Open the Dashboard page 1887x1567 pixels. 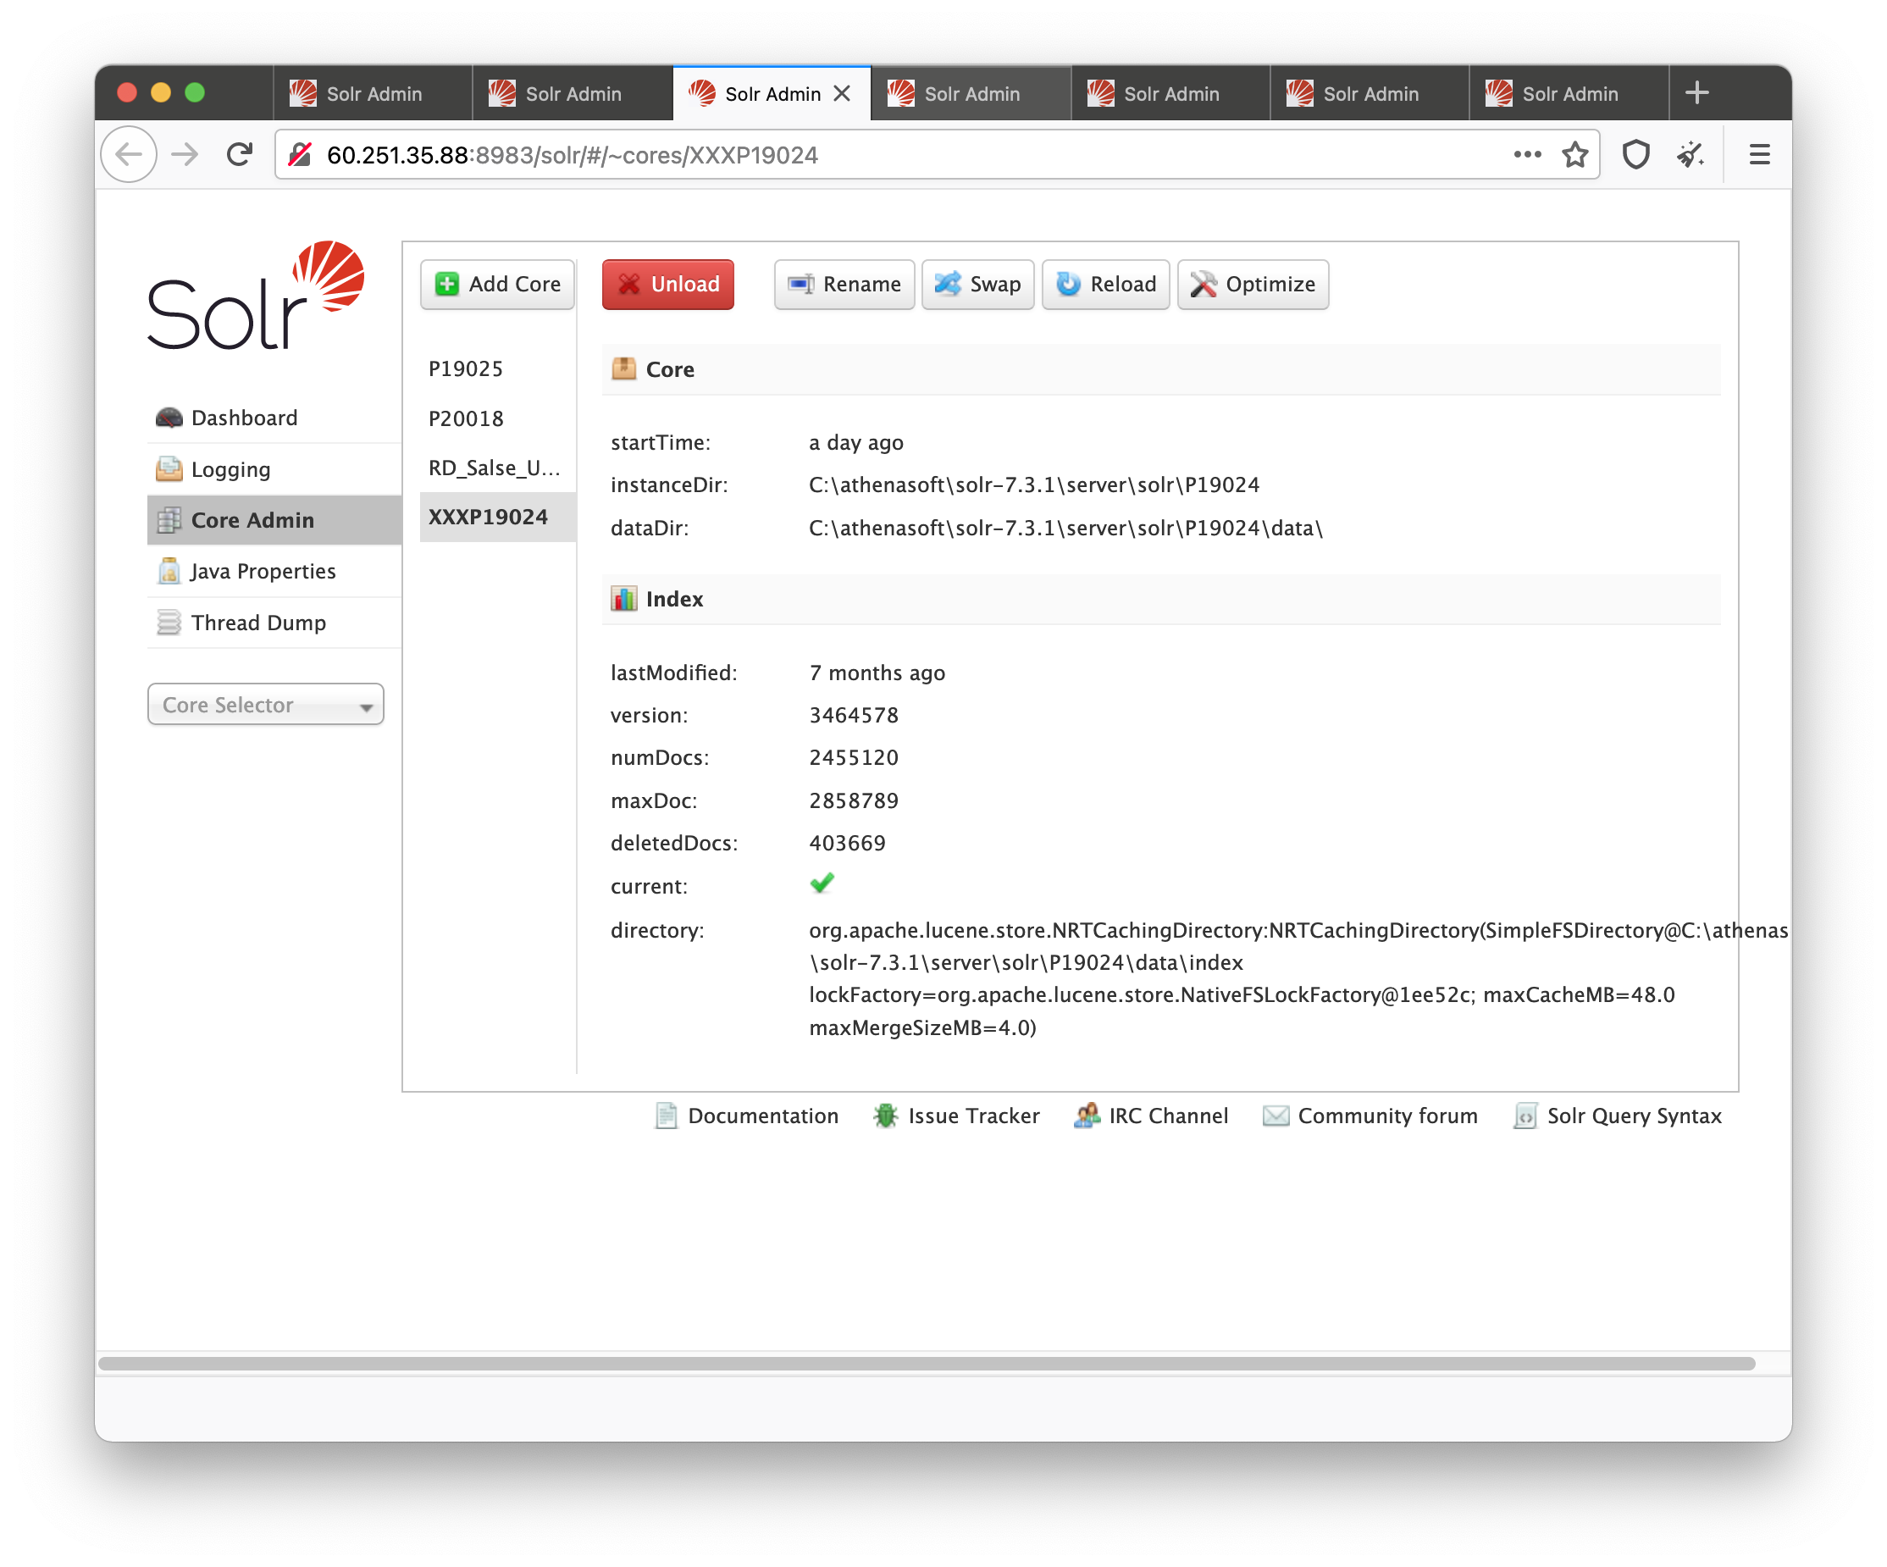click(x=274, y=418)
